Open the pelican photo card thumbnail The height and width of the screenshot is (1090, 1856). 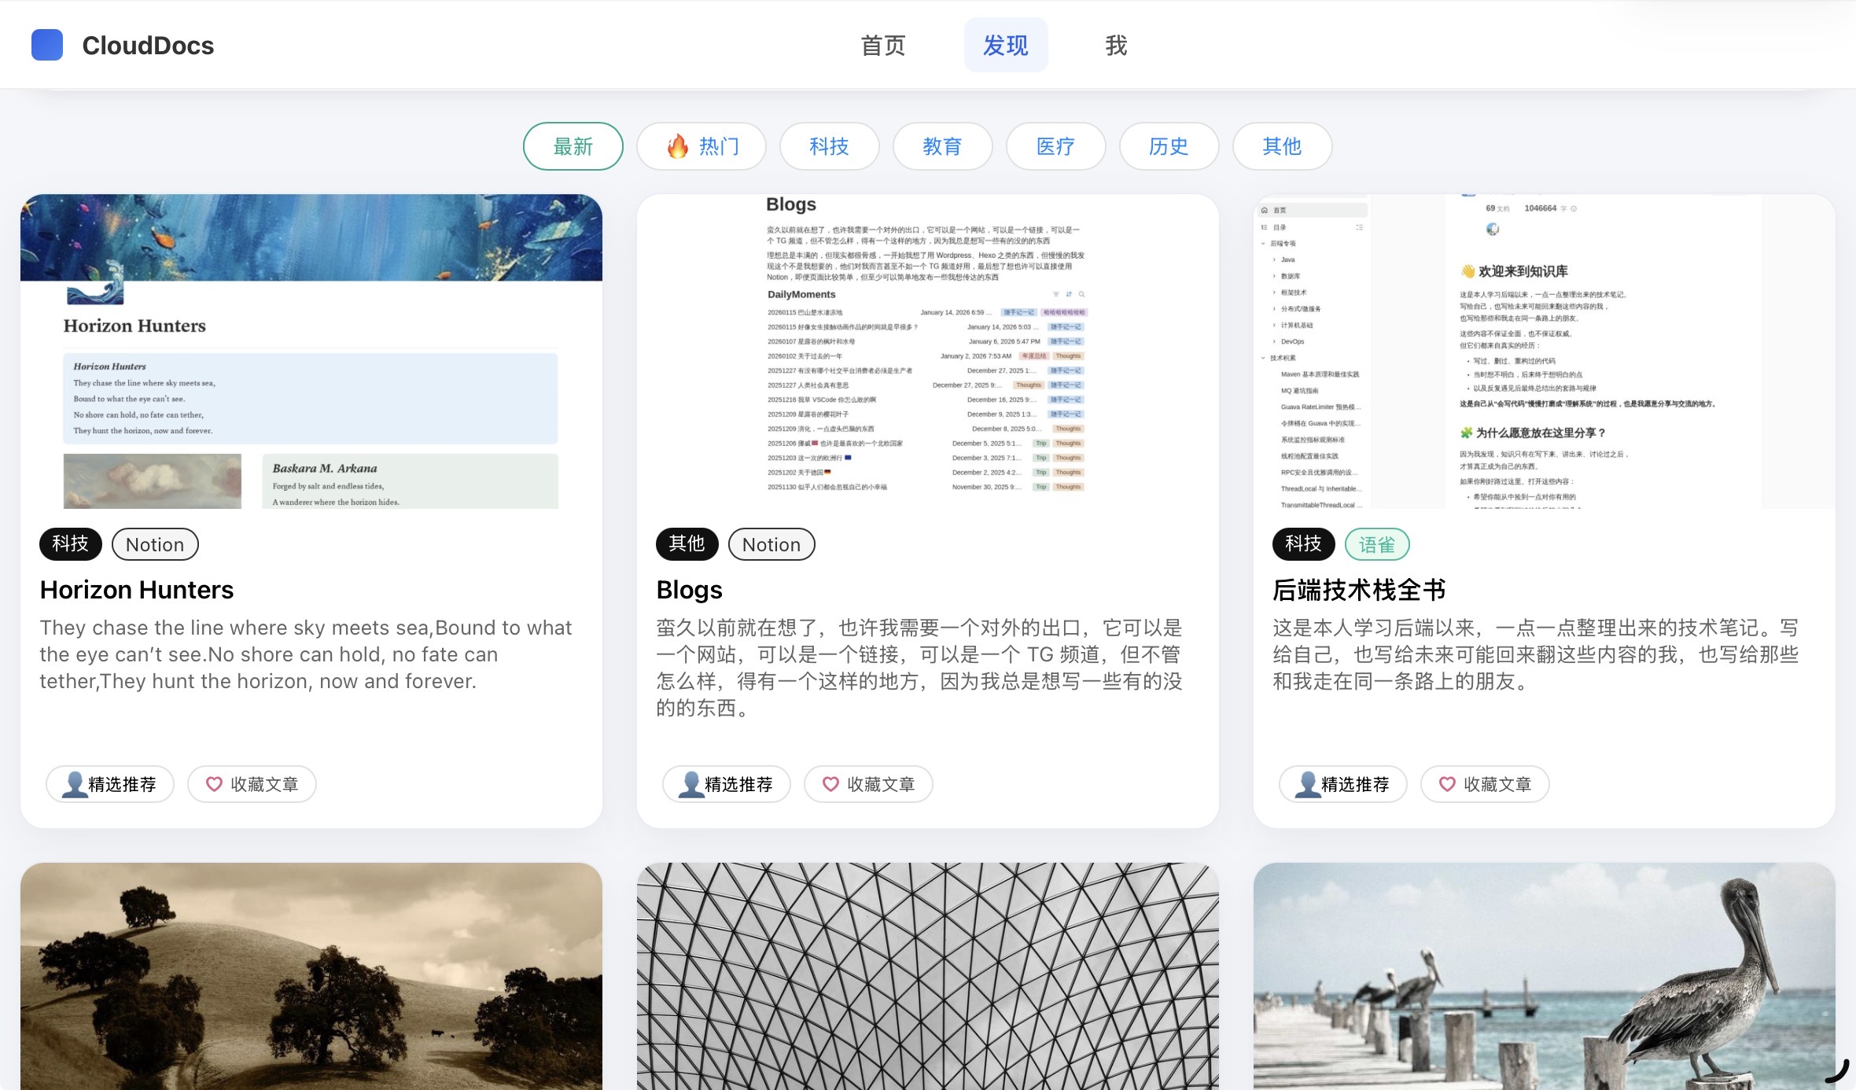1544,975
